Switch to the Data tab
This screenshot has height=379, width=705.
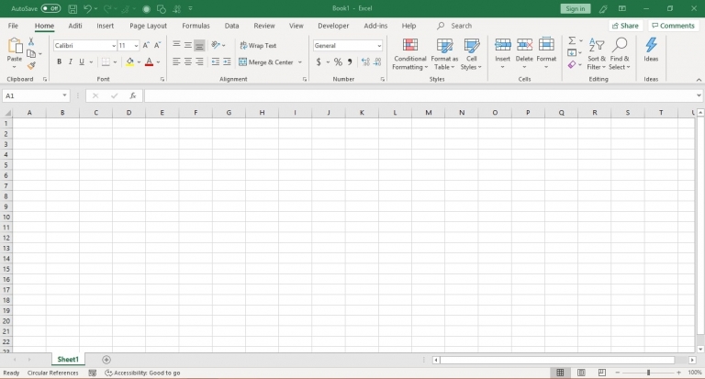pos(231,26)
